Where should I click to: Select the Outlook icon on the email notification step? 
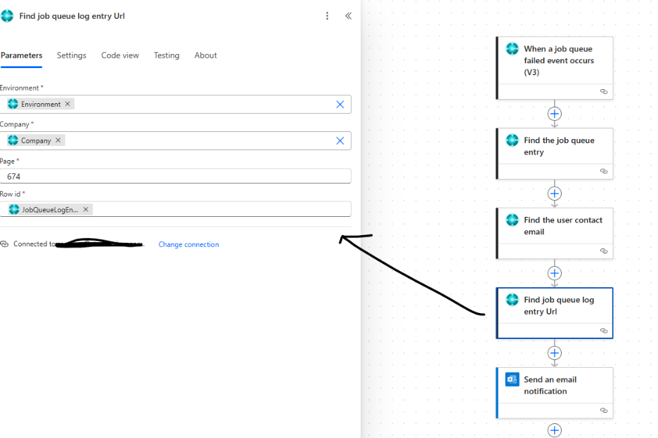pos(512,379)
